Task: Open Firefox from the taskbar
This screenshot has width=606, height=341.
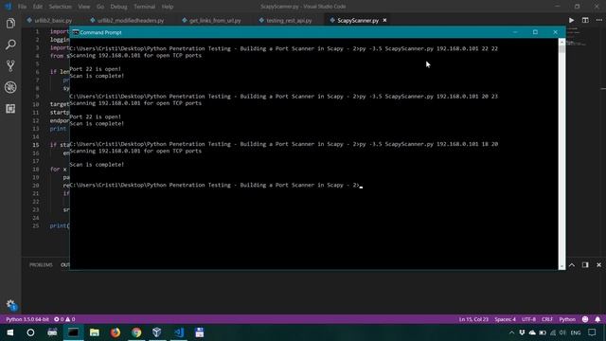Action: [x=116, y=332]
